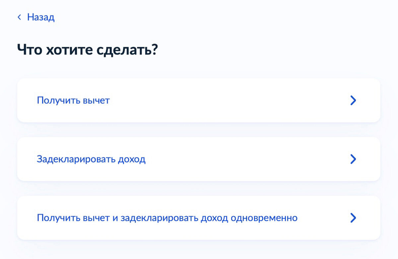This screenshot has width=398, height=259.
Task: Click the одновременно option label text
Action: (167, 218)
